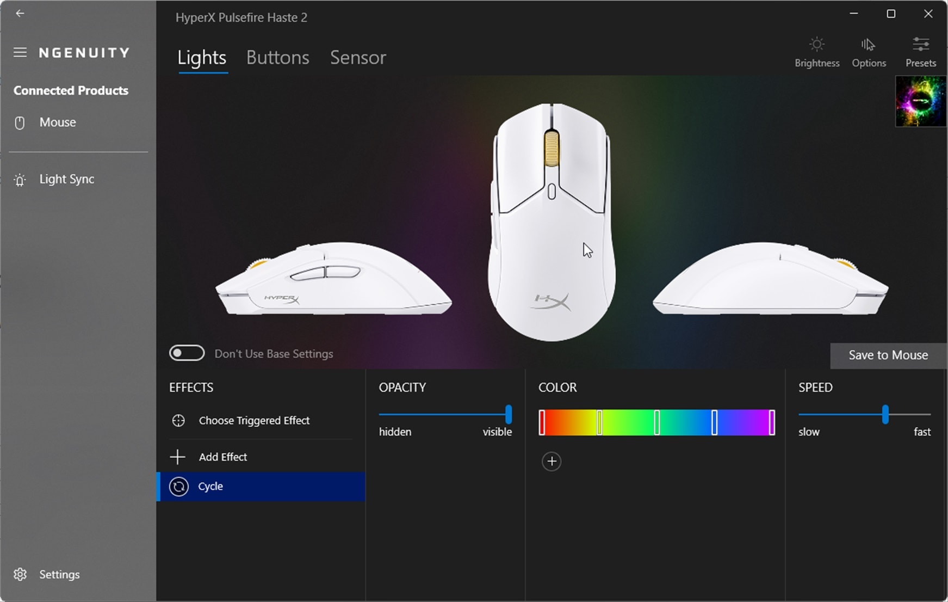Click the hamburger menu beside NGENUITY
This screenshot has height=602, width=948.
click(20, 52)
